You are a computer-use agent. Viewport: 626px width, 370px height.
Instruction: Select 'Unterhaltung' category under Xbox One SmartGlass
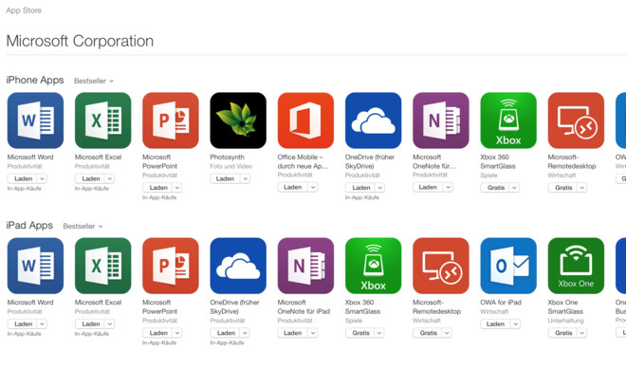coord(565,321)
